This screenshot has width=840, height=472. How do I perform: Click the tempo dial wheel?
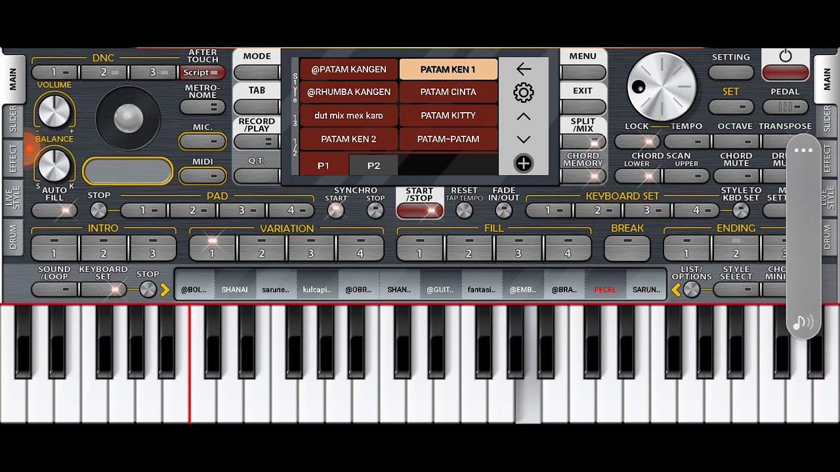click(x=661, y=87)
